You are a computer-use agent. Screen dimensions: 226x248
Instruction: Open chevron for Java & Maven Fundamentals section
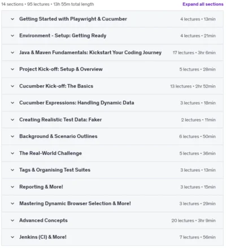(12, 53)
